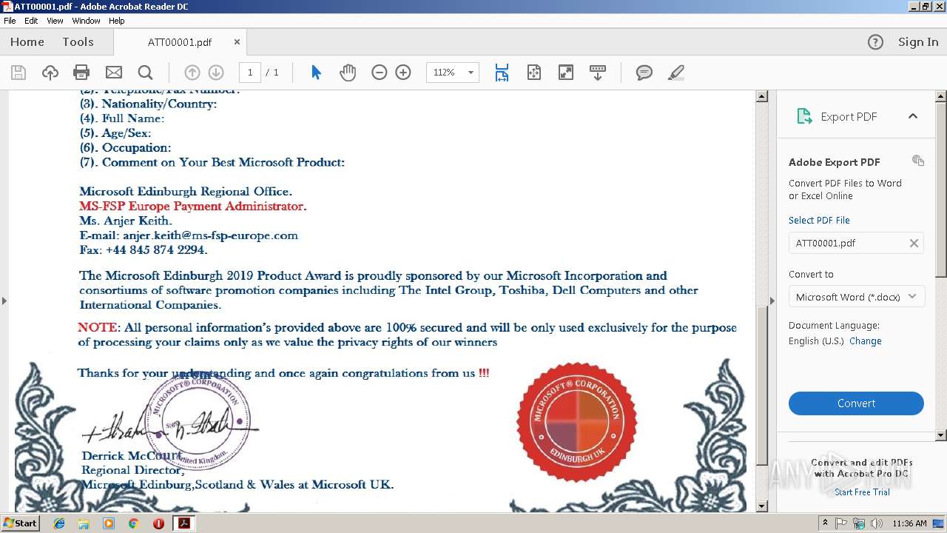
Task: Launch Internet Explorer from taskbar
Action: click(x=59, y=523)
